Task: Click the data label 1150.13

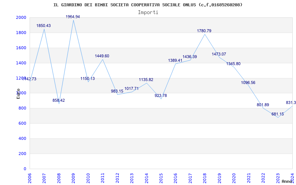Action: click(88, 78)
